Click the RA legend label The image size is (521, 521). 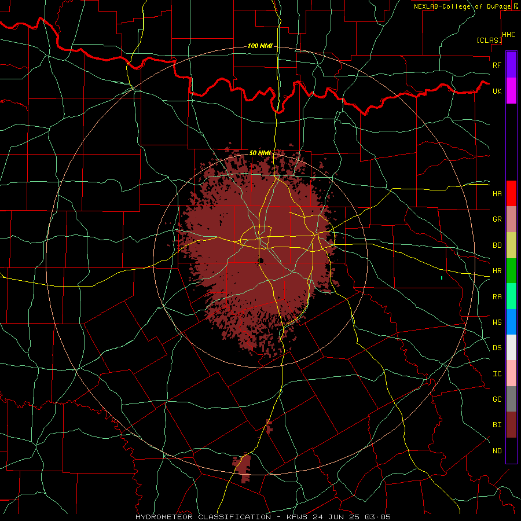[x=497, y=297]
